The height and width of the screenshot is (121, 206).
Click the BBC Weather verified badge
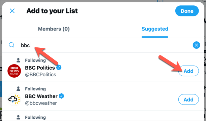pyautogui.click(x=61, y=96)
